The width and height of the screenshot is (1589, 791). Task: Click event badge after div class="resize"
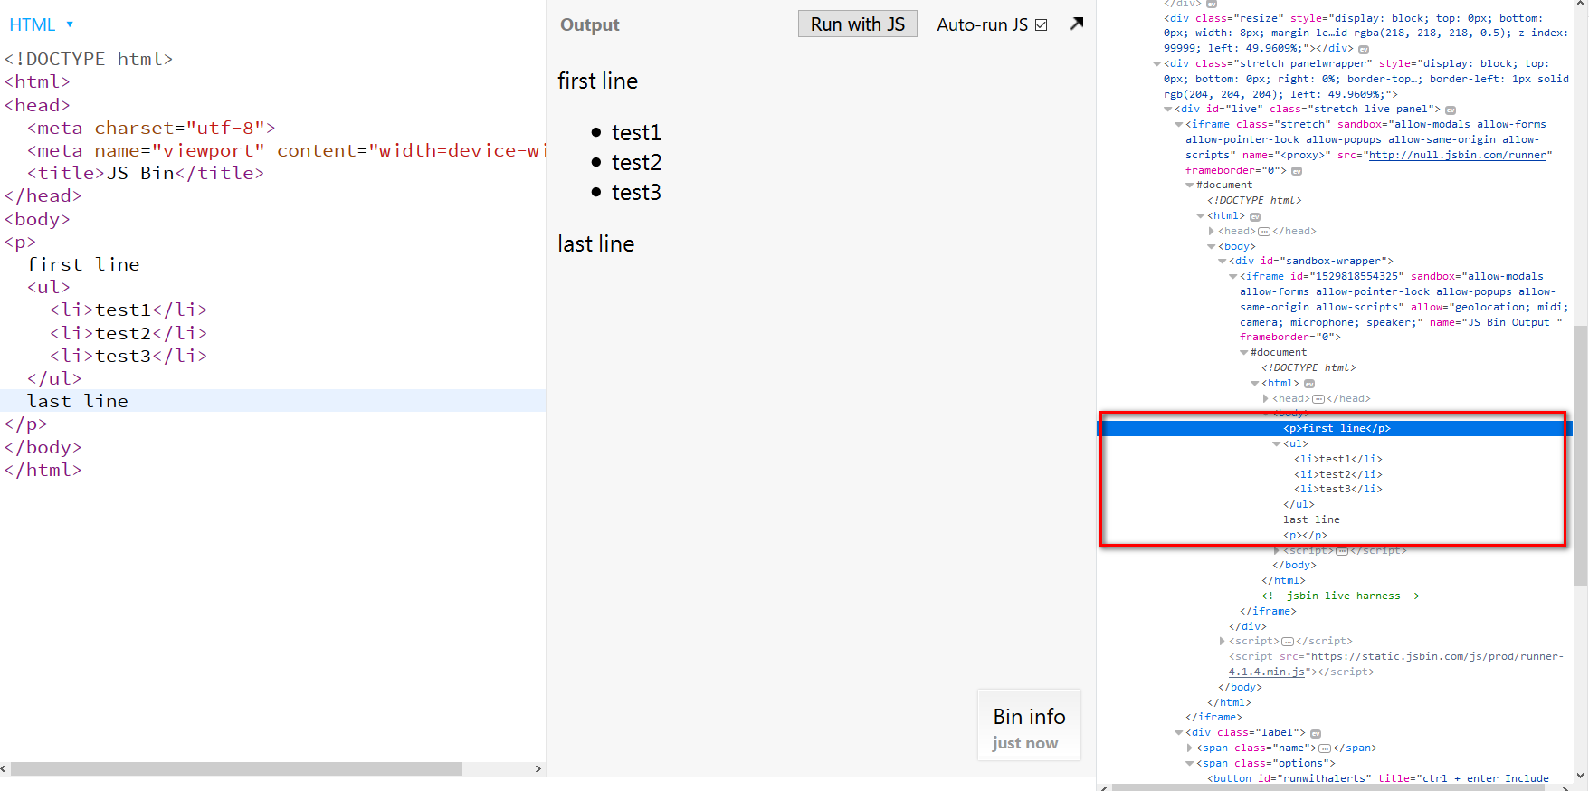(1364, 49)
